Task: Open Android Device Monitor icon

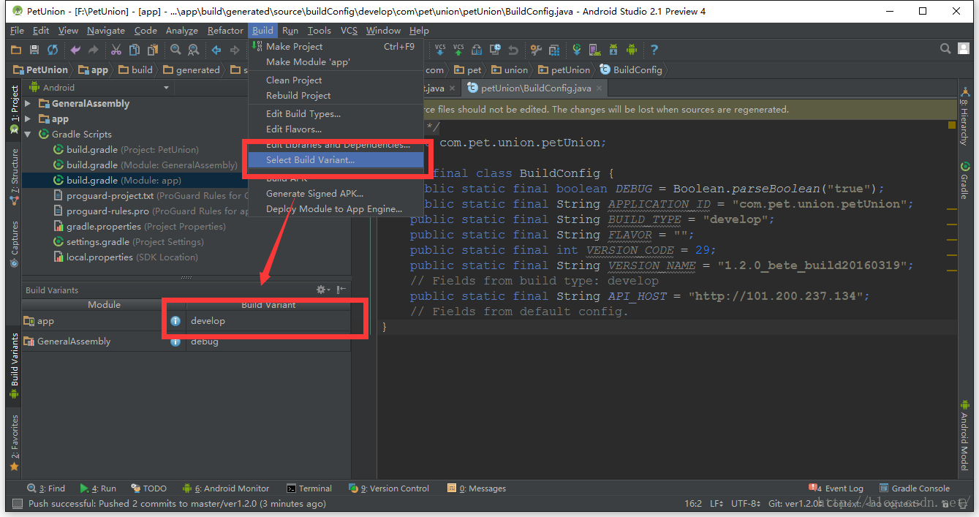Action: [632, 50]
